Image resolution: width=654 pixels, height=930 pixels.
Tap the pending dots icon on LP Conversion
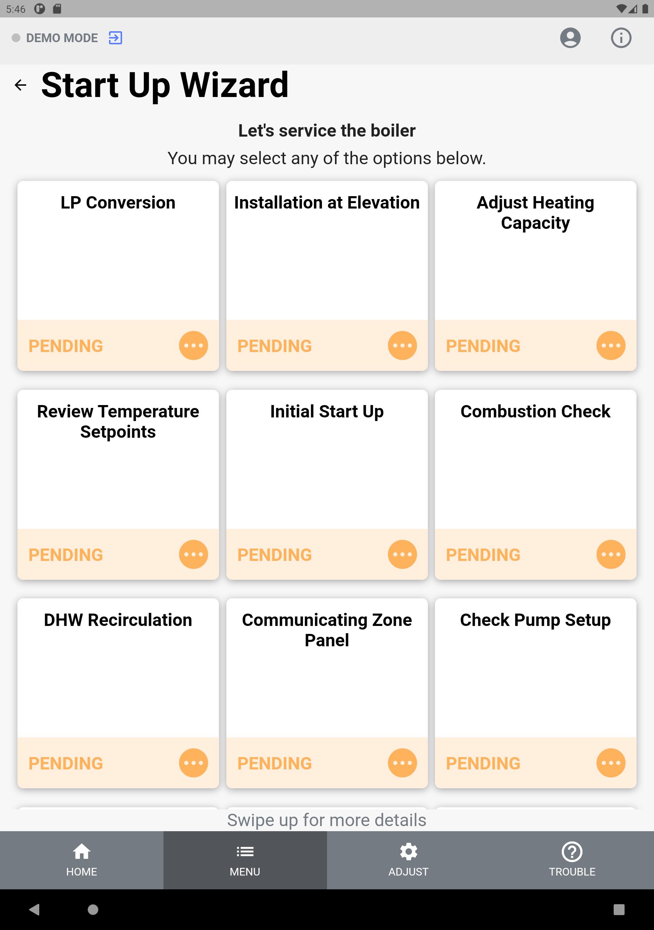click(193, 345)
